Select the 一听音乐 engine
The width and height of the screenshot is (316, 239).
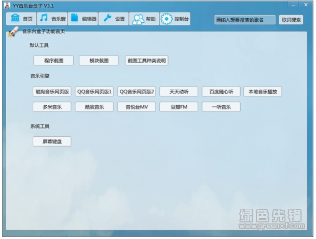221,107
